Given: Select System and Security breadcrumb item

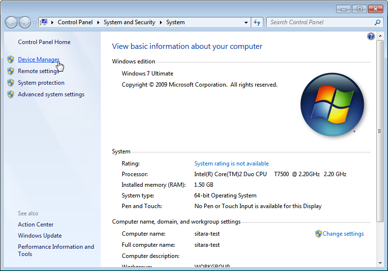Looking at the screenshot, I should click(x=129, y=22).
